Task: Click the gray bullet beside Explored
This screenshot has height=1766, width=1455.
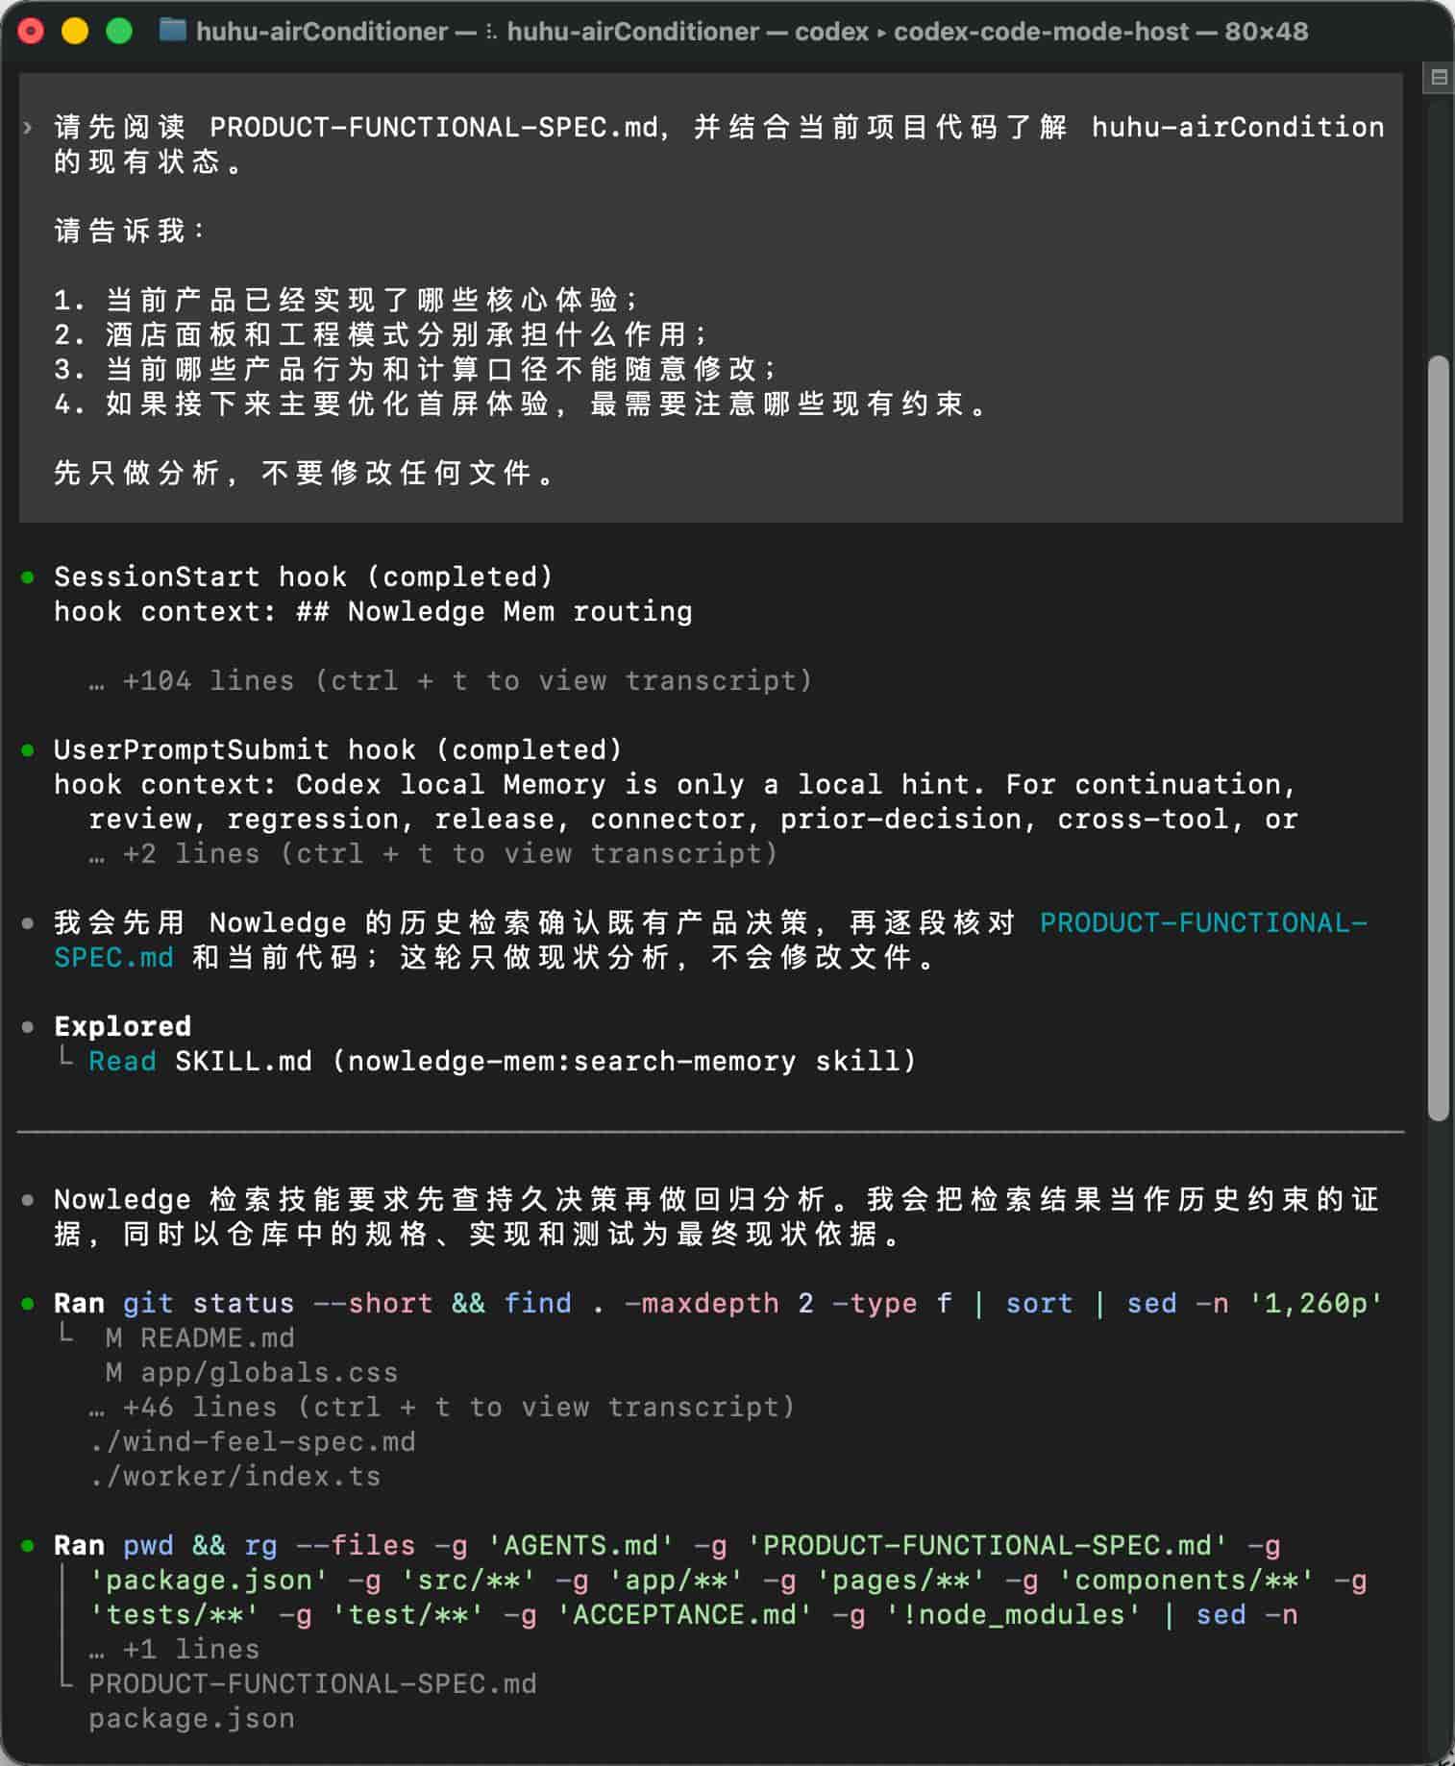Action: [28, 1027]
